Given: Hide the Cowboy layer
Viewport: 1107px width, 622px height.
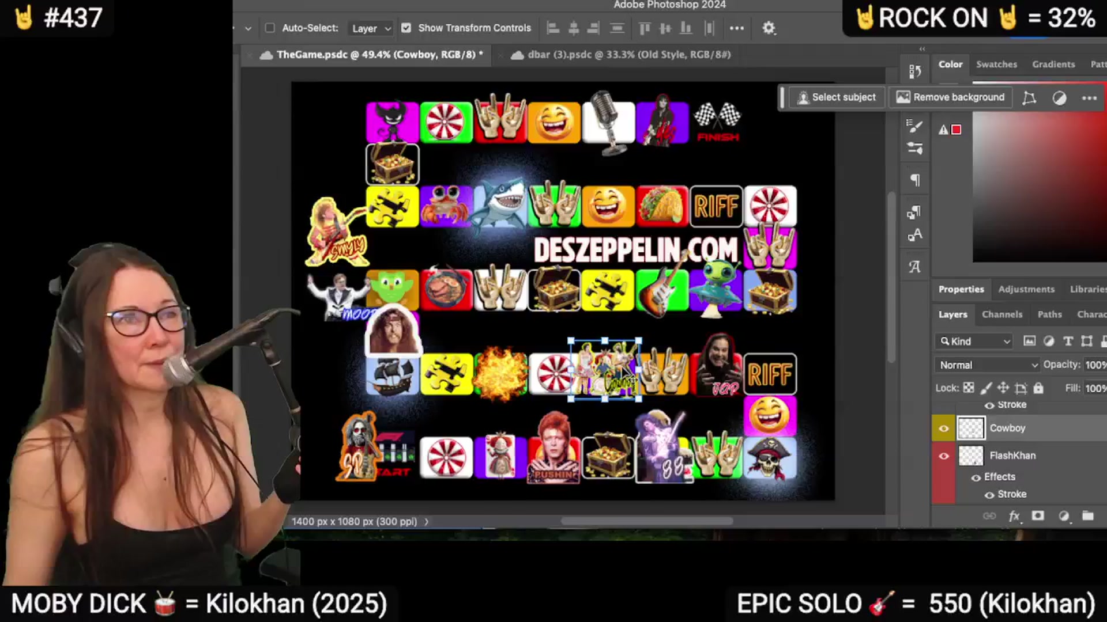Looking at the screenshot, I should coord(943,428).
